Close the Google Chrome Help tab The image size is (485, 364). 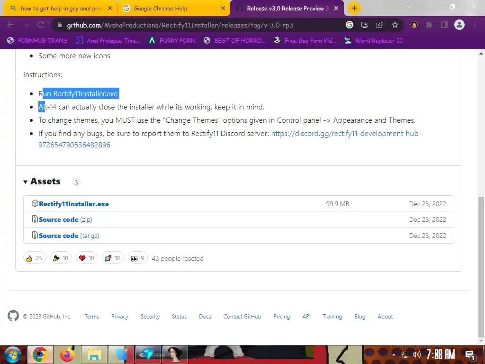(223, 9)
